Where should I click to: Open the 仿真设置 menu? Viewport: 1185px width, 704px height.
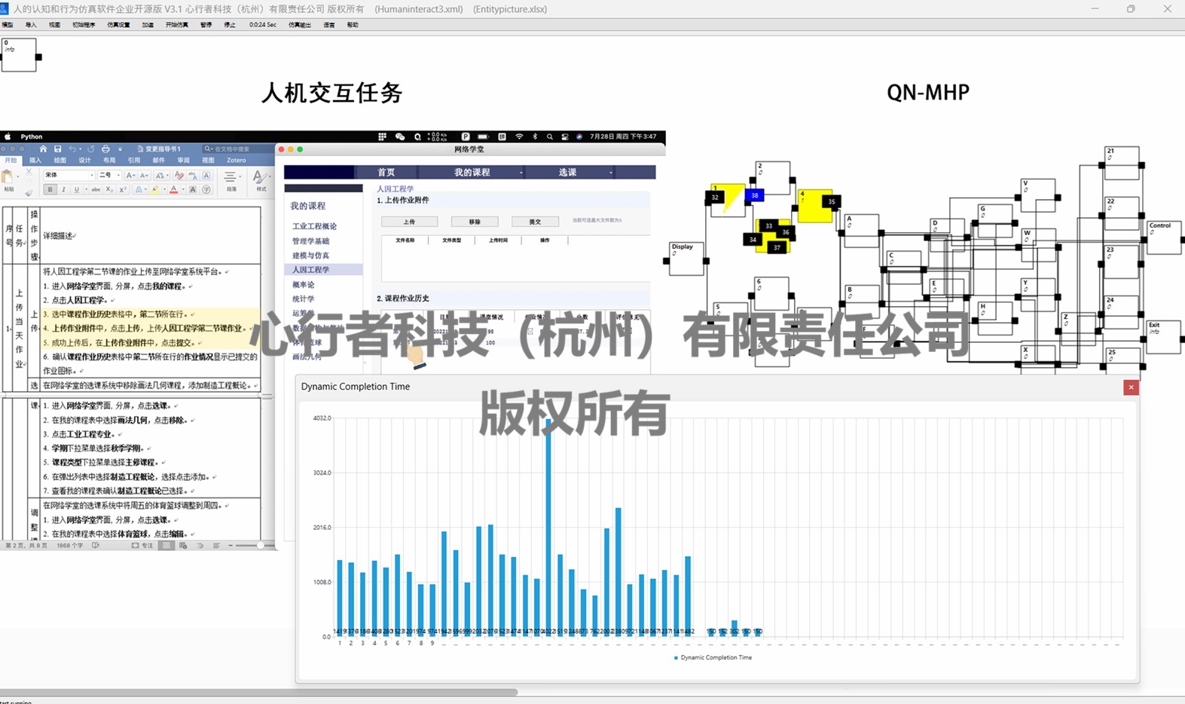[x=118, y=25]
